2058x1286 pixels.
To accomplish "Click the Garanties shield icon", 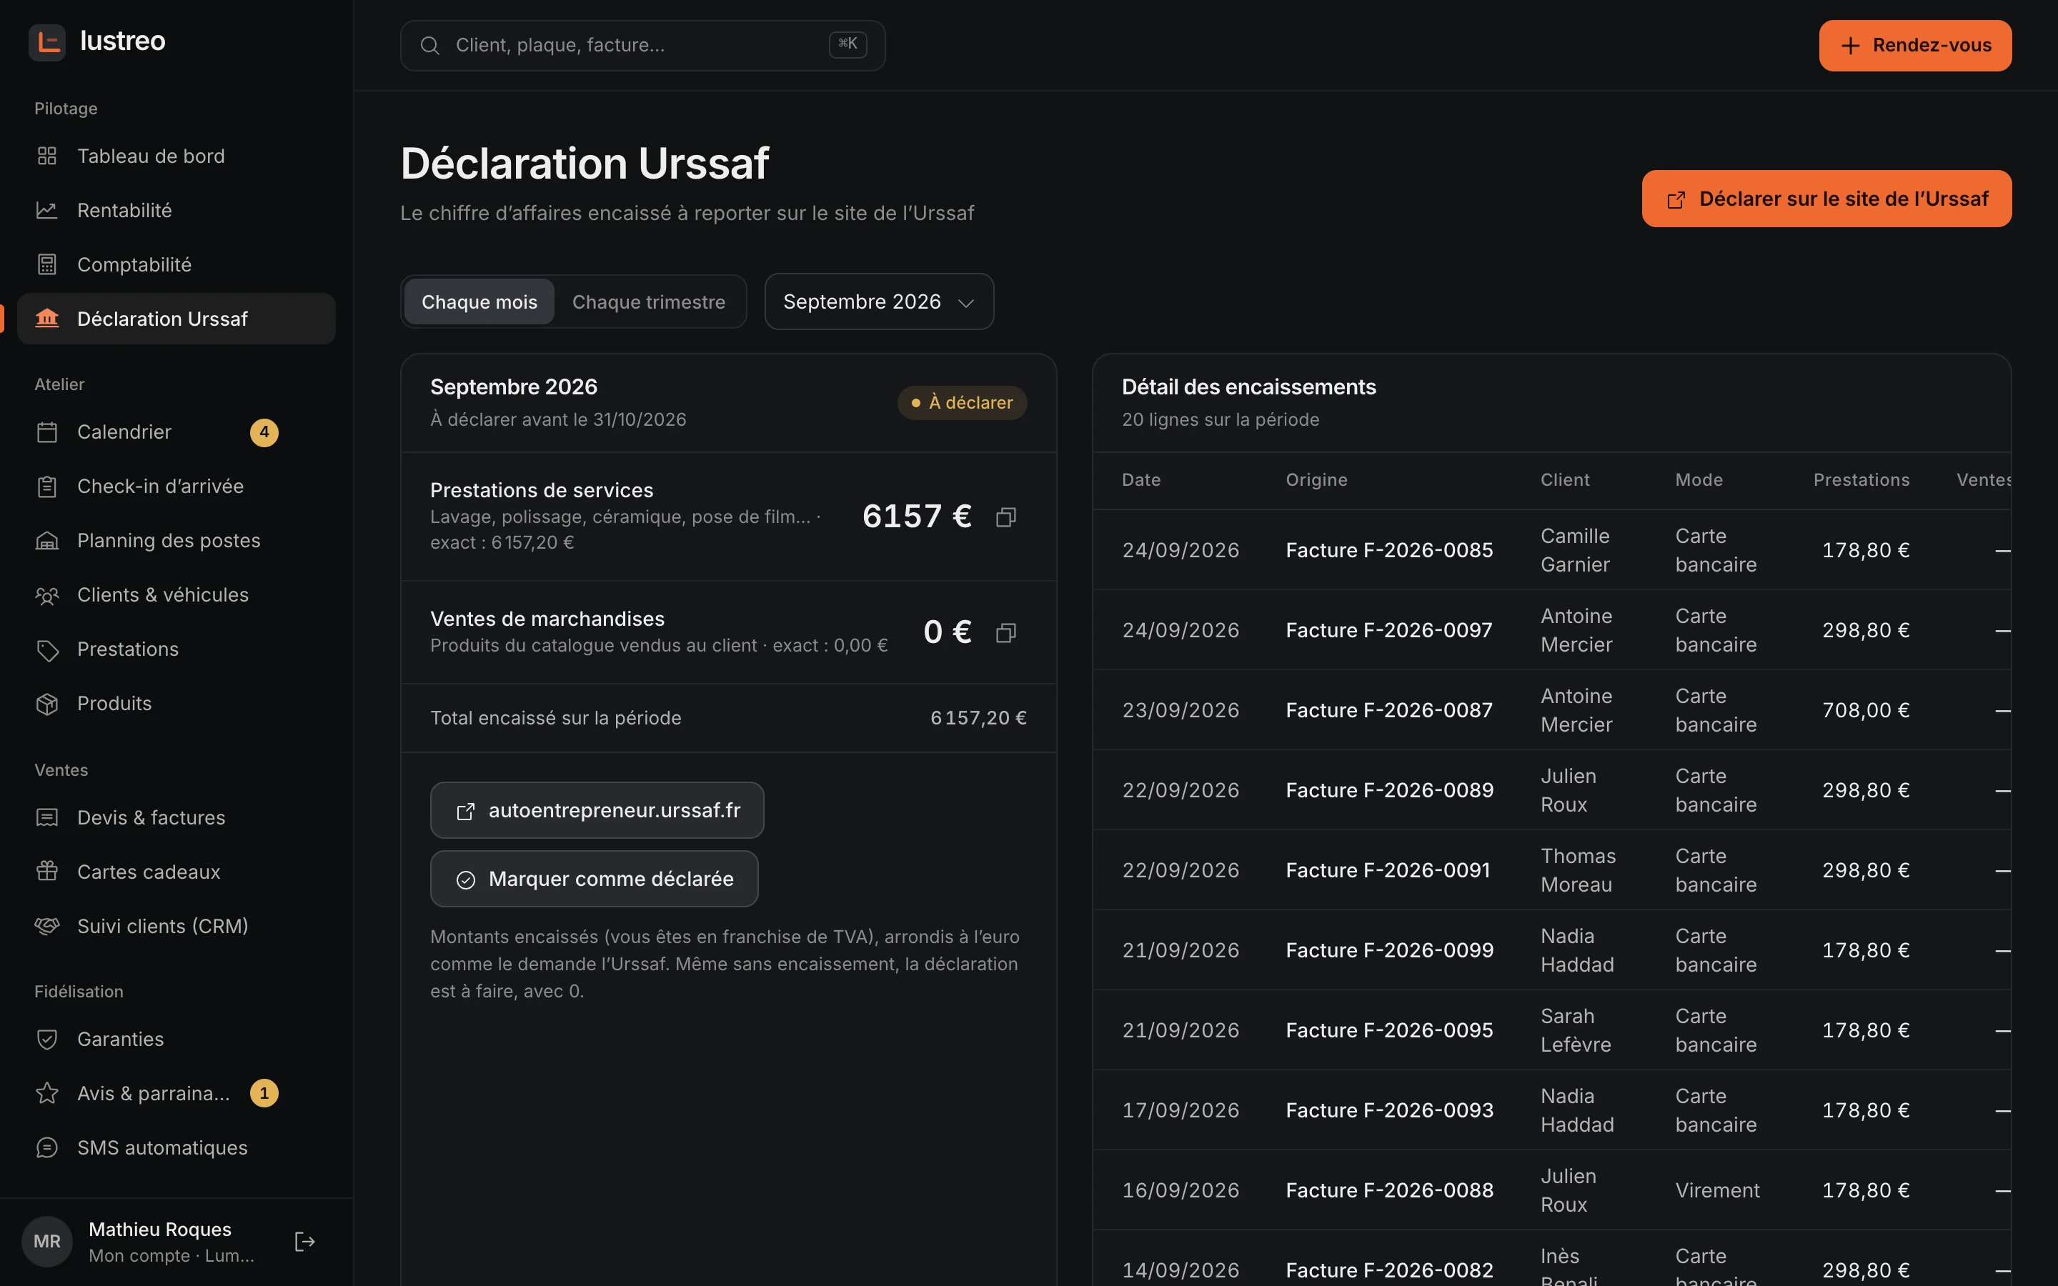I will (46, 1040).
